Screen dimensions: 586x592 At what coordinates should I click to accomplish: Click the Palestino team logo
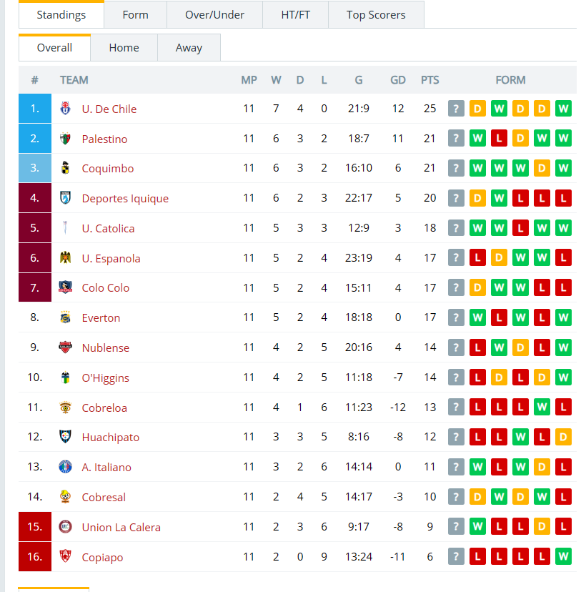(65, 139)
